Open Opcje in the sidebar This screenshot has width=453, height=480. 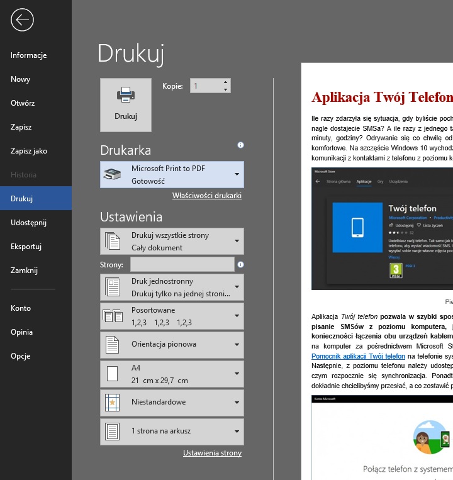[x=36, y=355]
